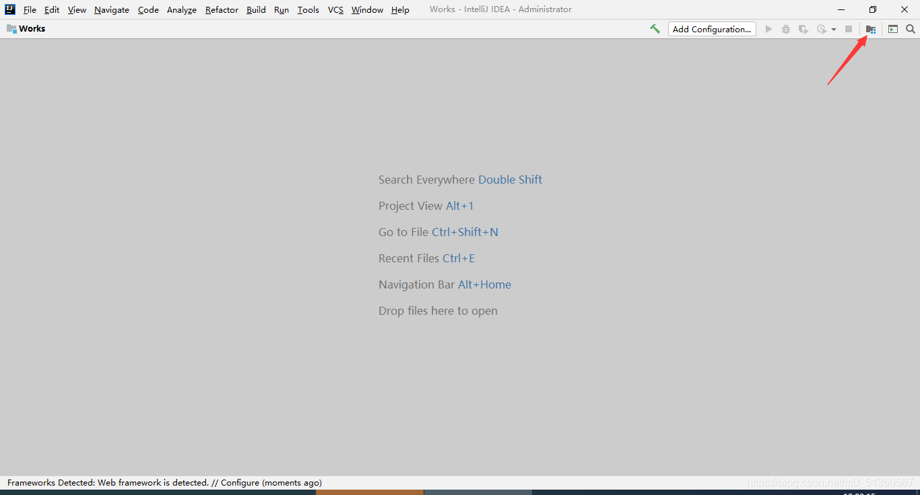Open the File menu
The image size is (920, 495).
tap(30, 9)
